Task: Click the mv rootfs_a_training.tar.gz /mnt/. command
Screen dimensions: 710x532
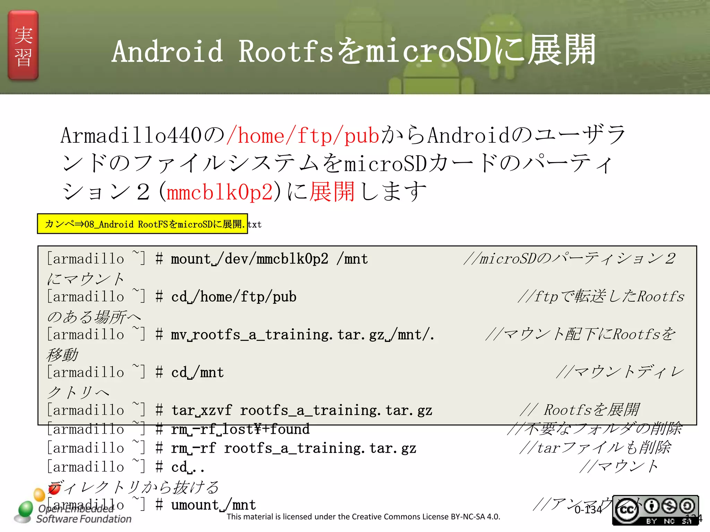Action: click(303, 335)
